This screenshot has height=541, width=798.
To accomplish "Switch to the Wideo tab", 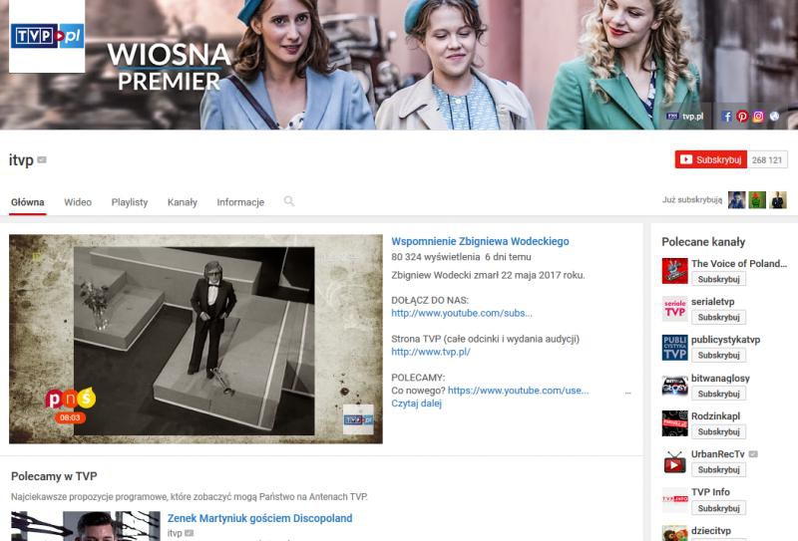I will (78, 202).
